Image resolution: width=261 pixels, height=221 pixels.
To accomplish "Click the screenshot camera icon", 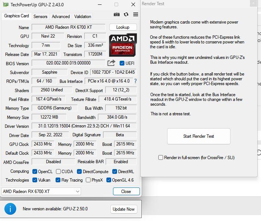I will coord(117,14).
